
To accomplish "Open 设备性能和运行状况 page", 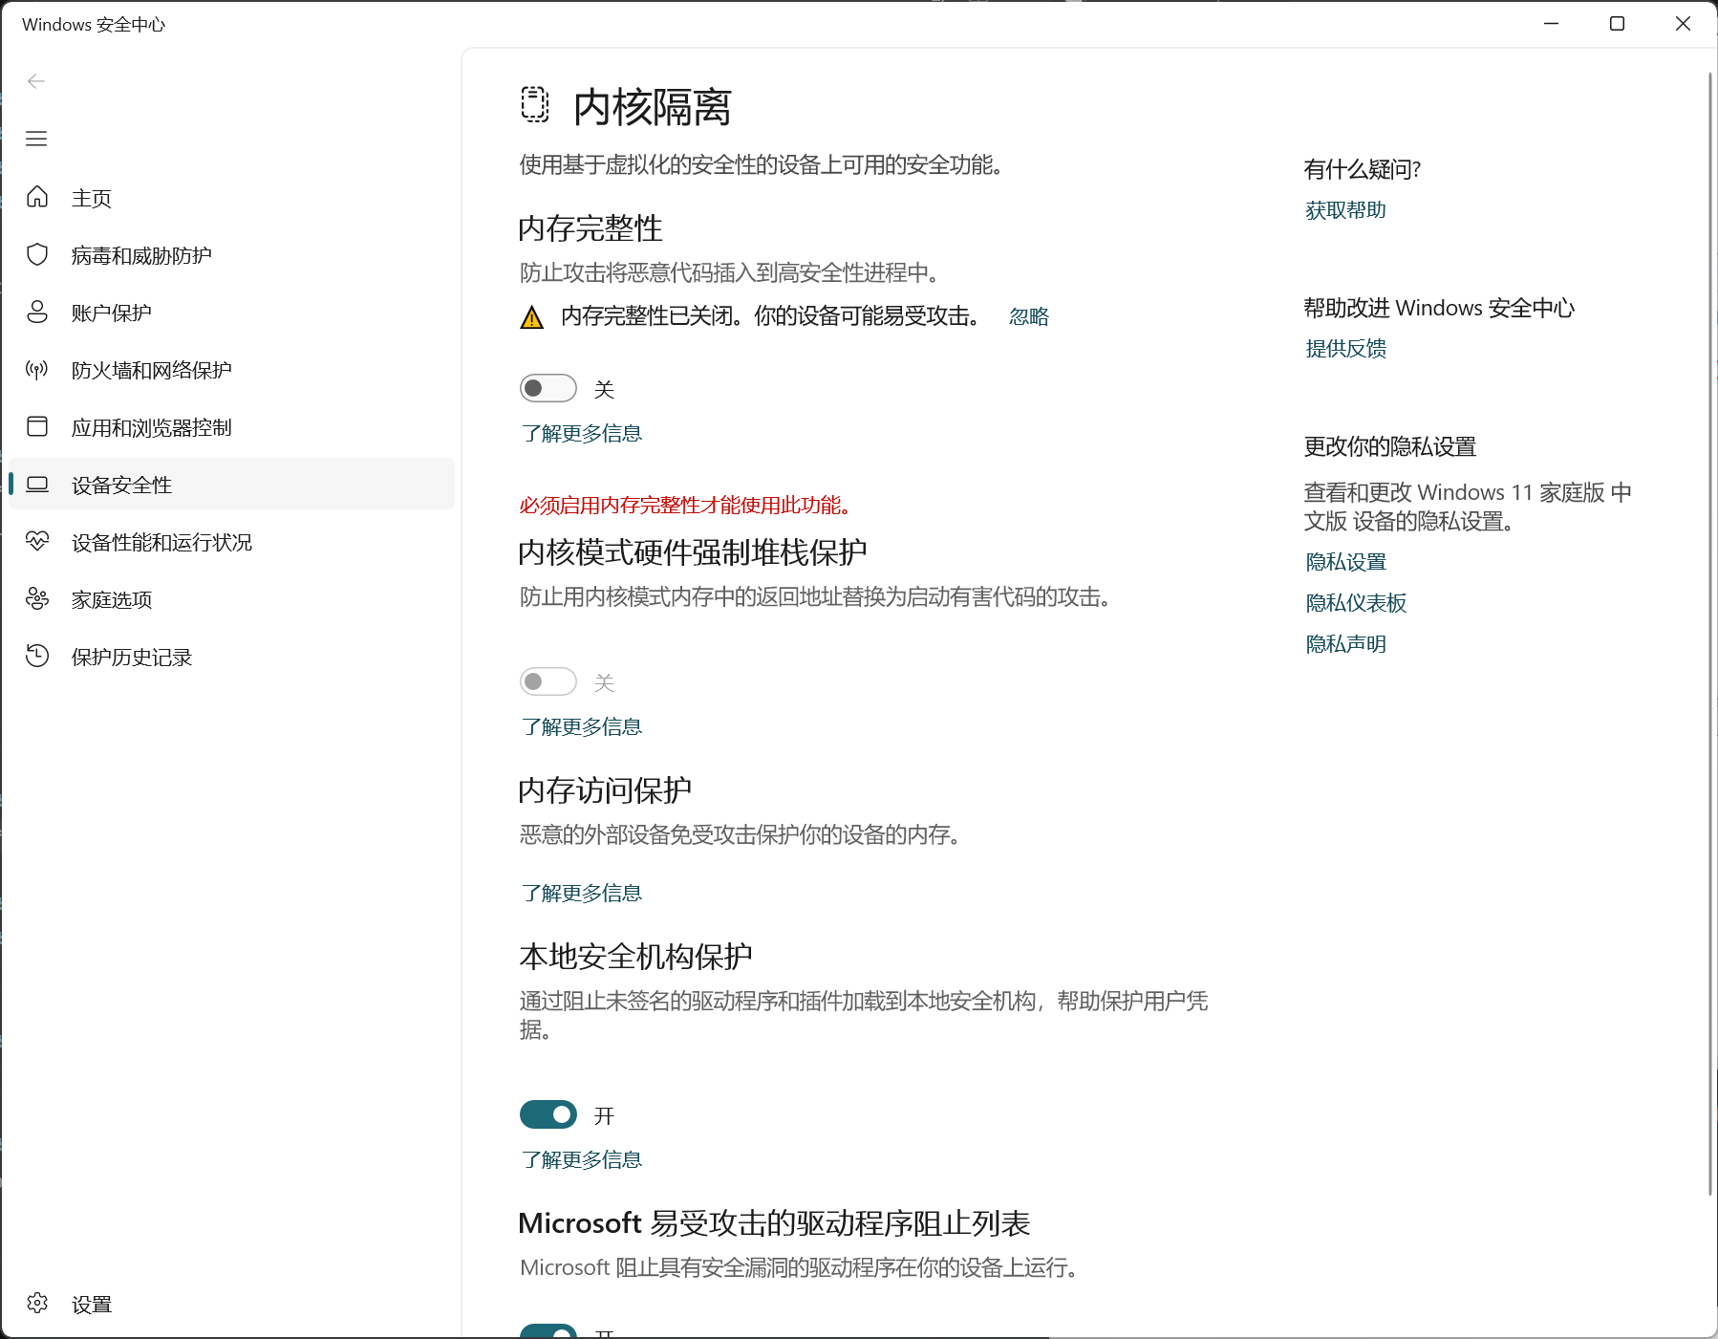I will [x=231, y=542].
